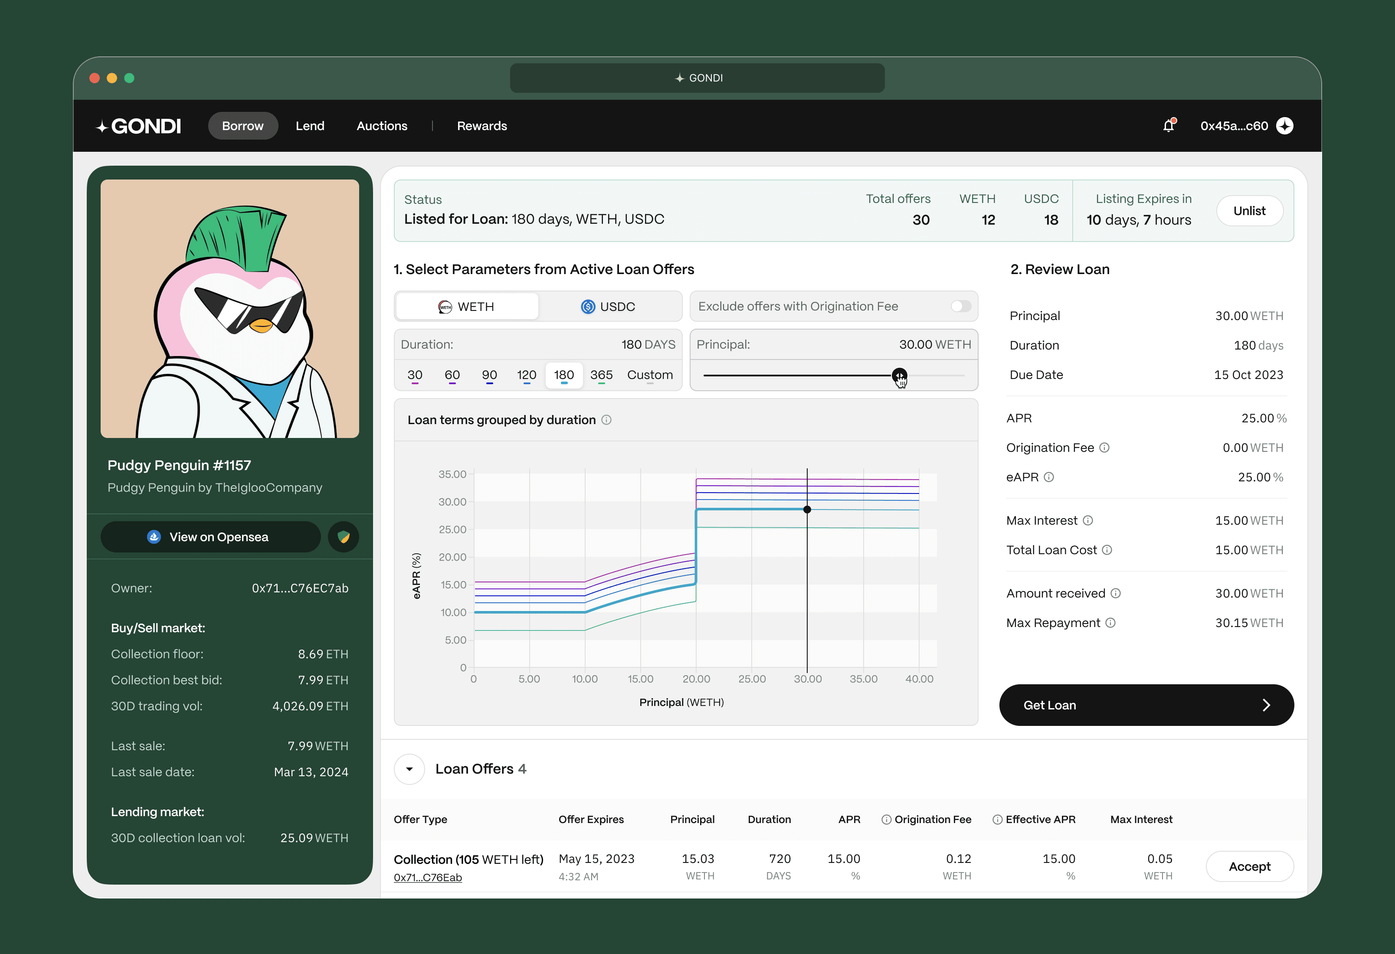The height and width of the screenshot is (954, 1395).
Task: Click the Offer Type column header
Action: tap(420, 820)
